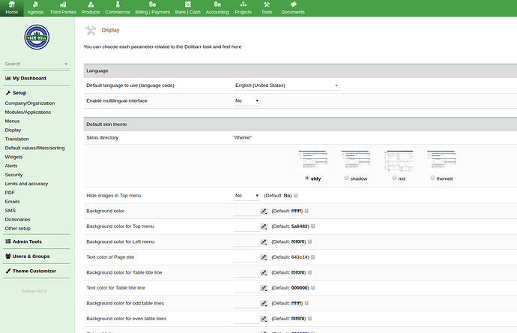
Task: Select the md theme radio button
Action: (394, 178)
